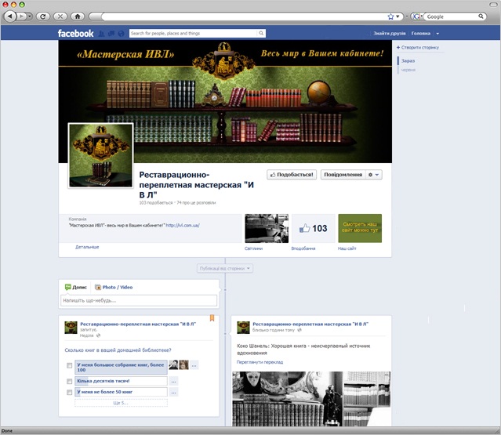
Task: Click the 'Напишіть що-небудь' post input field
Action: [139, 300]
